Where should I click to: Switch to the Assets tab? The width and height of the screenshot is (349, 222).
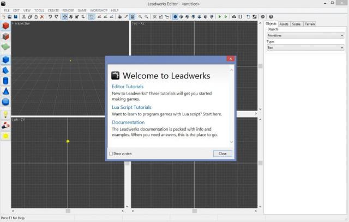tap(284, 24)
